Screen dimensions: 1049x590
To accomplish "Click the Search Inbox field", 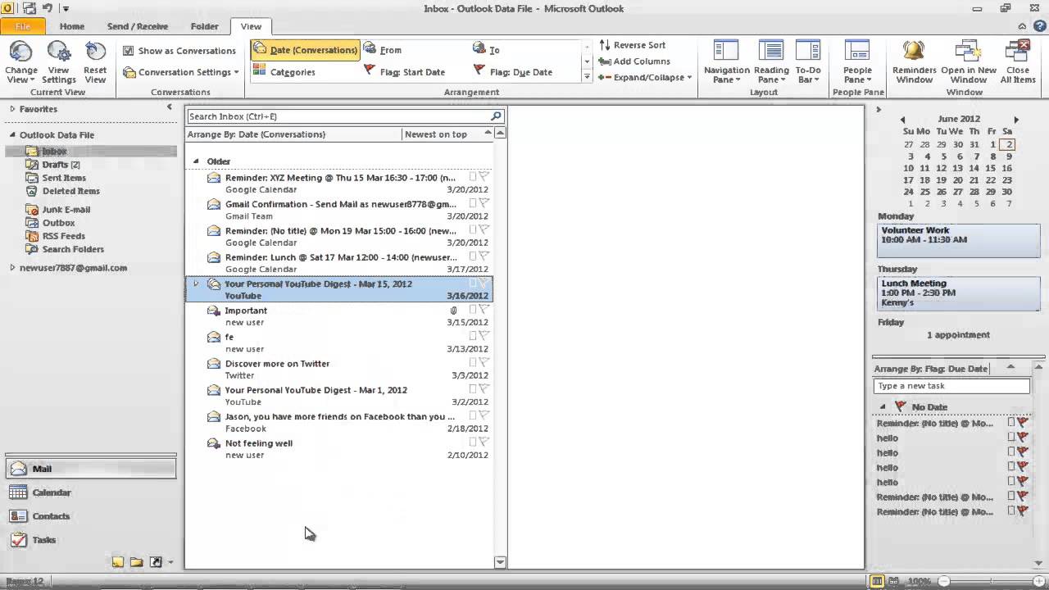I will 338,116.
